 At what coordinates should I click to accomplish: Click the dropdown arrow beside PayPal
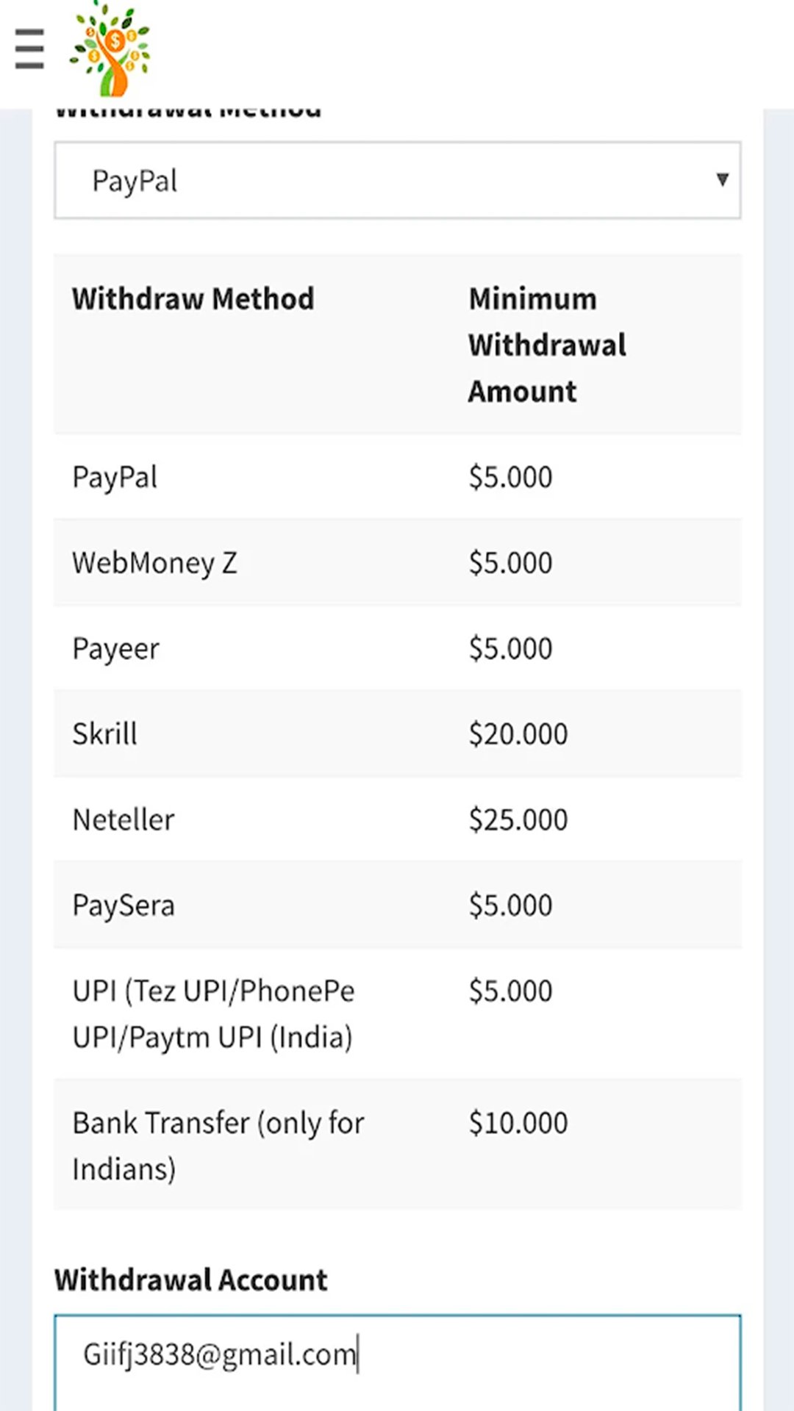pyautogui.click(x=722, y=180)
